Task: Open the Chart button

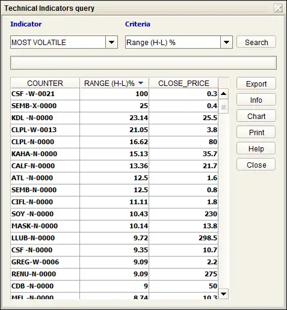Action: 256,116
